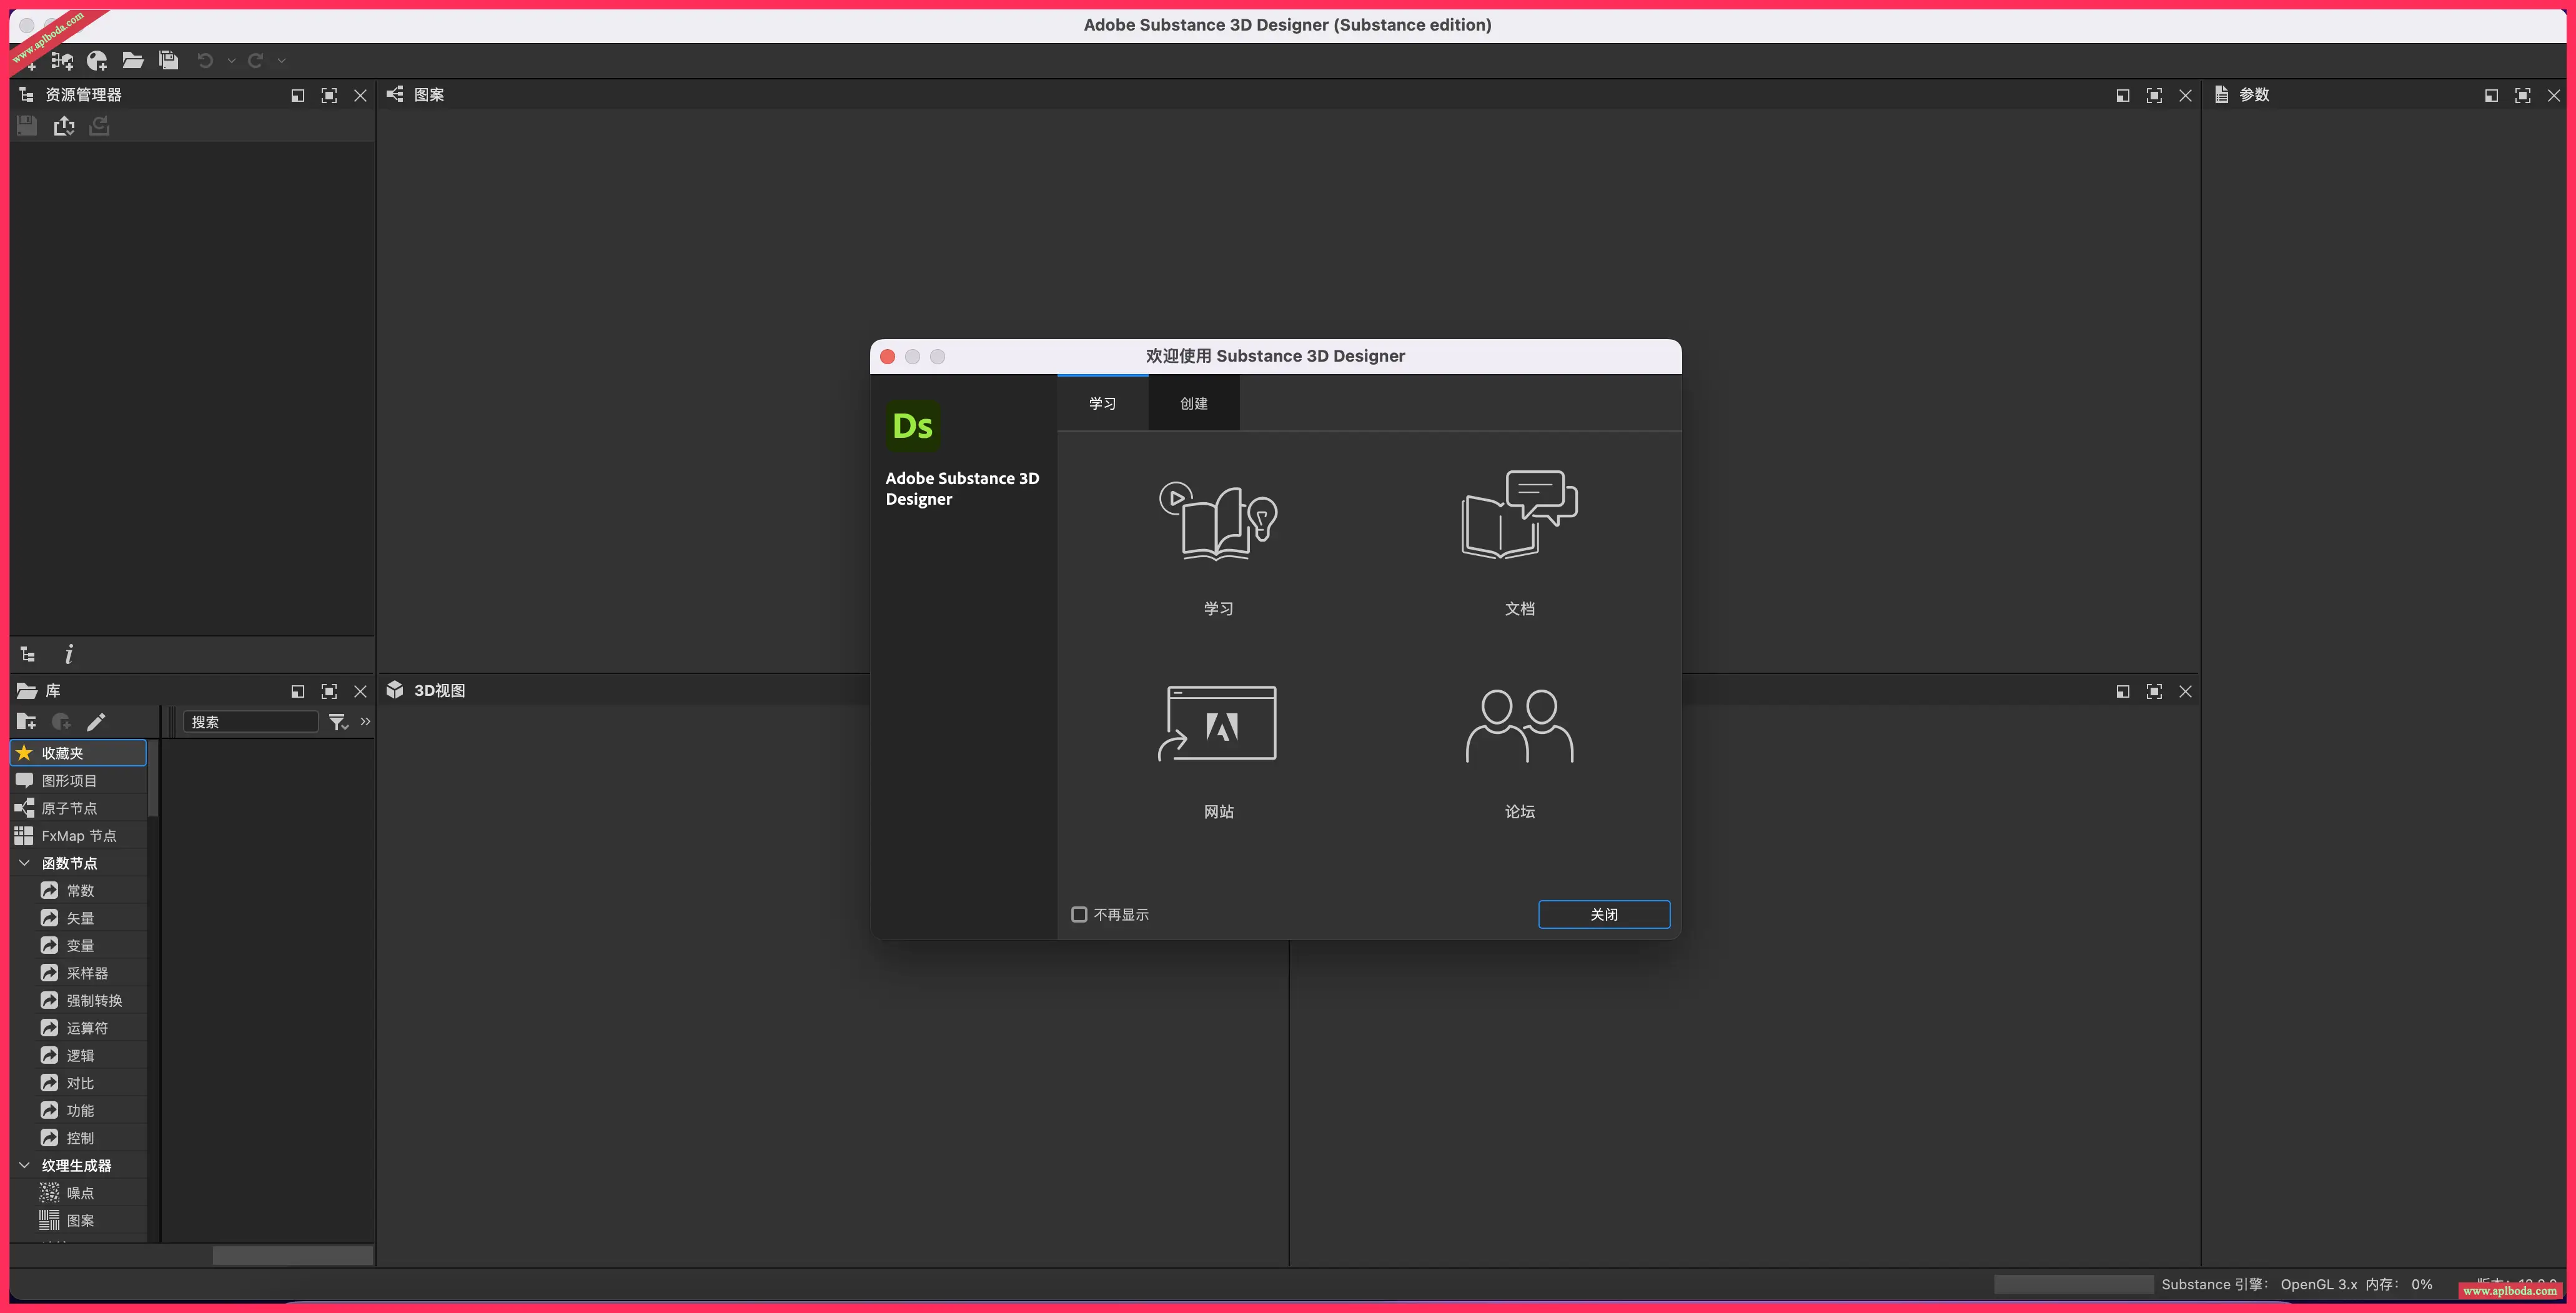The image size is (2576, 1313).
Task: Click the library horizontal scrollbar
Action: click(292, 1255)
